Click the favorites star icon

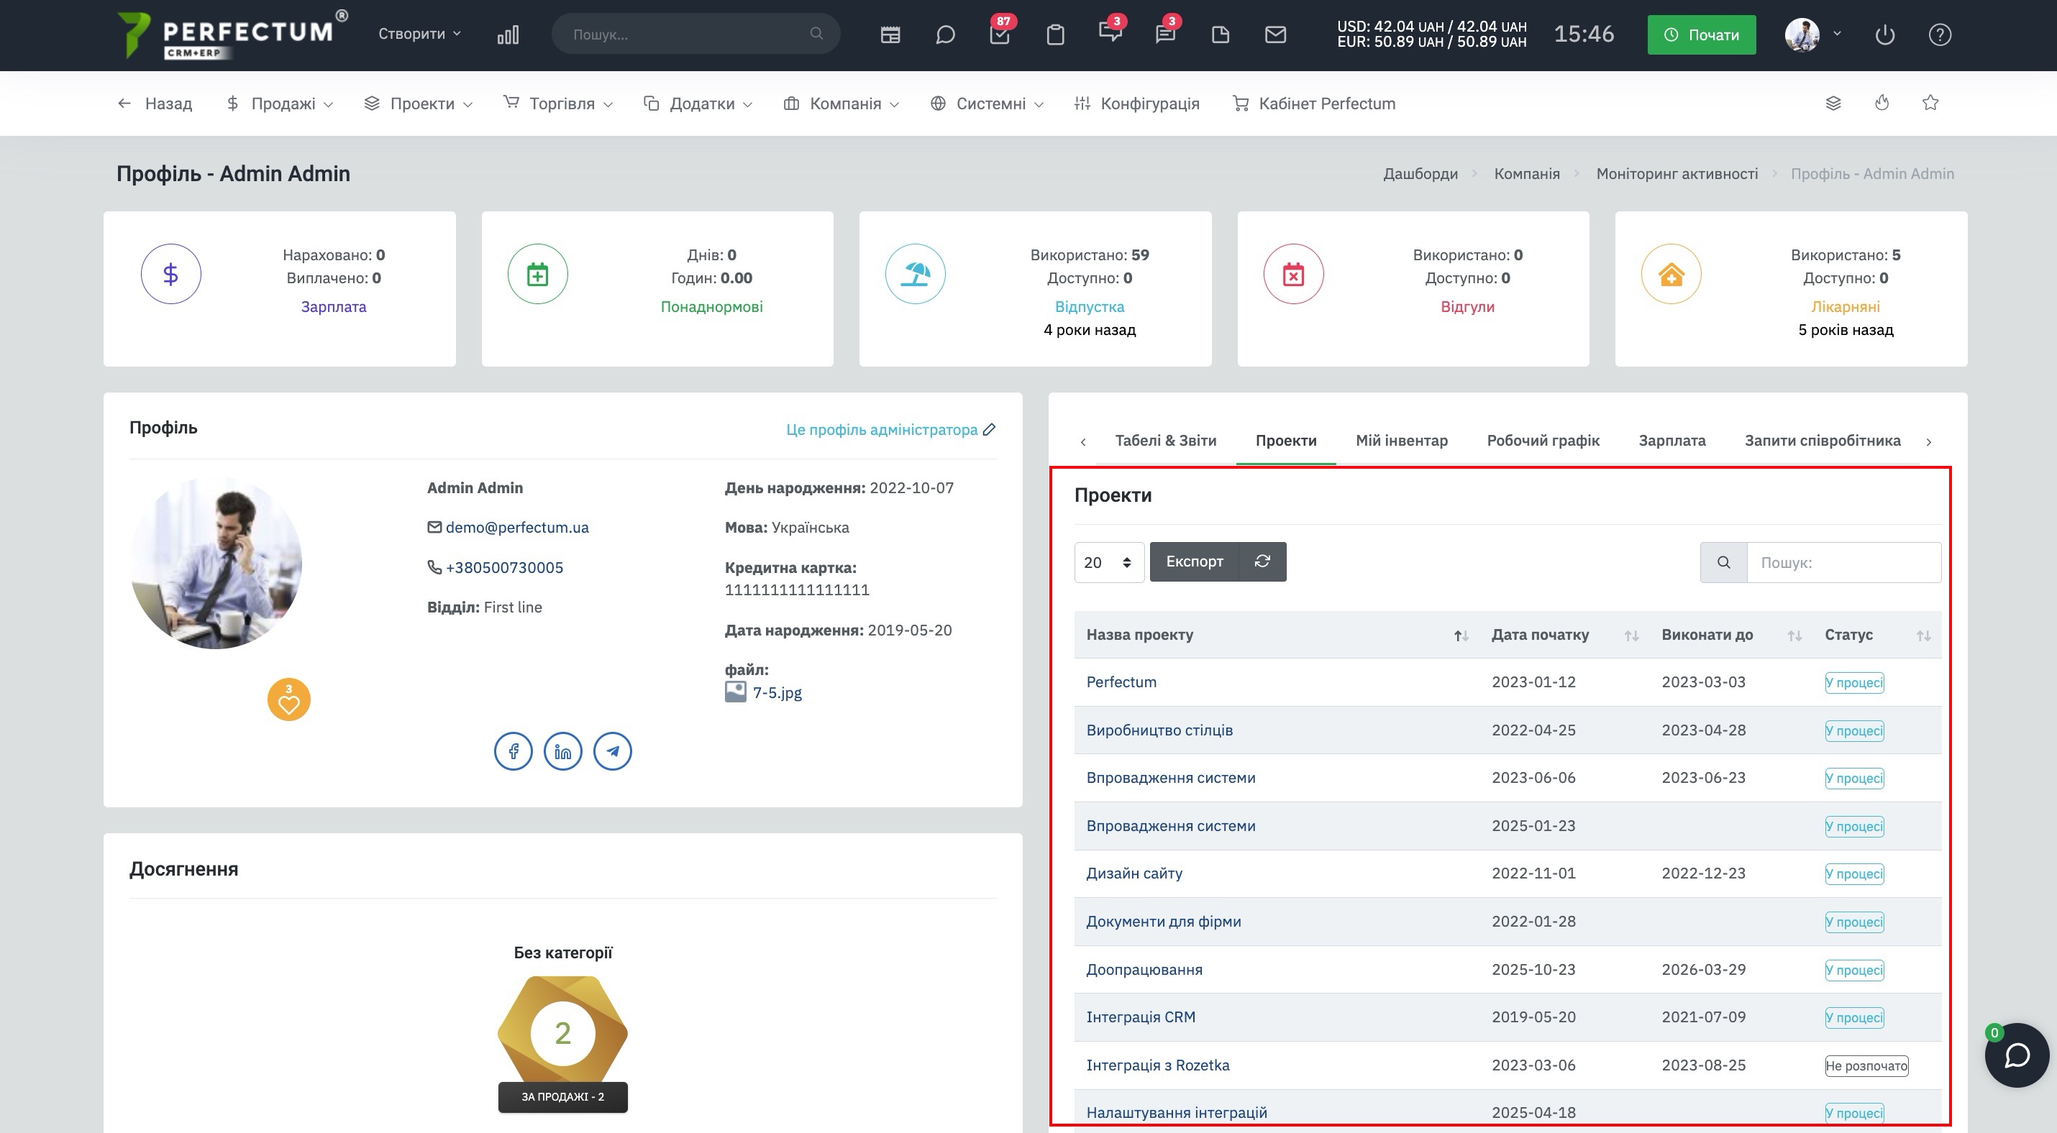click(x=1930, y=103)
